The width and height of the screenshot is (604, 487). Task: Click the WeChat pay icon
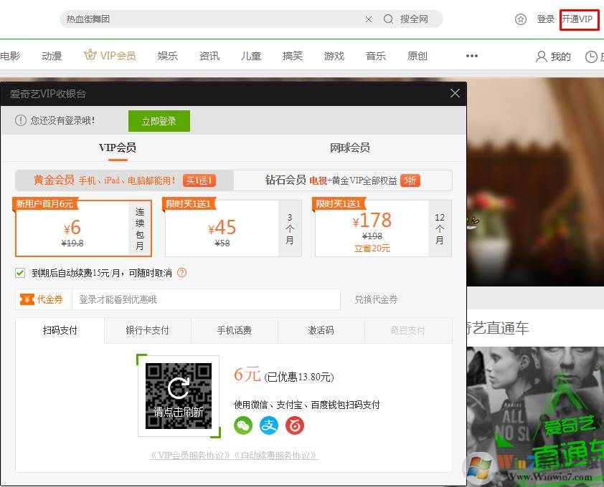click(x=243, y=425)
